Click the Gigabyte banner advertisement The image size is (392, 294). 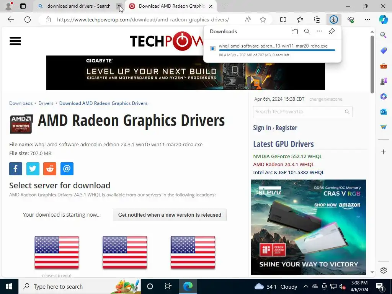point(186,73)
